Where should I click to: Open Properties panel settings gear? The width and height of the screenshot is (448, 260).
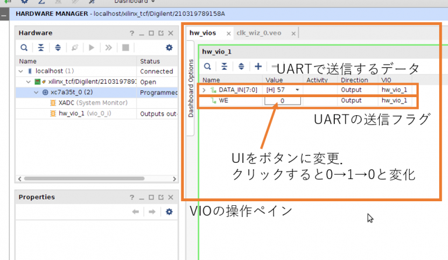click(x=169, y=212)
